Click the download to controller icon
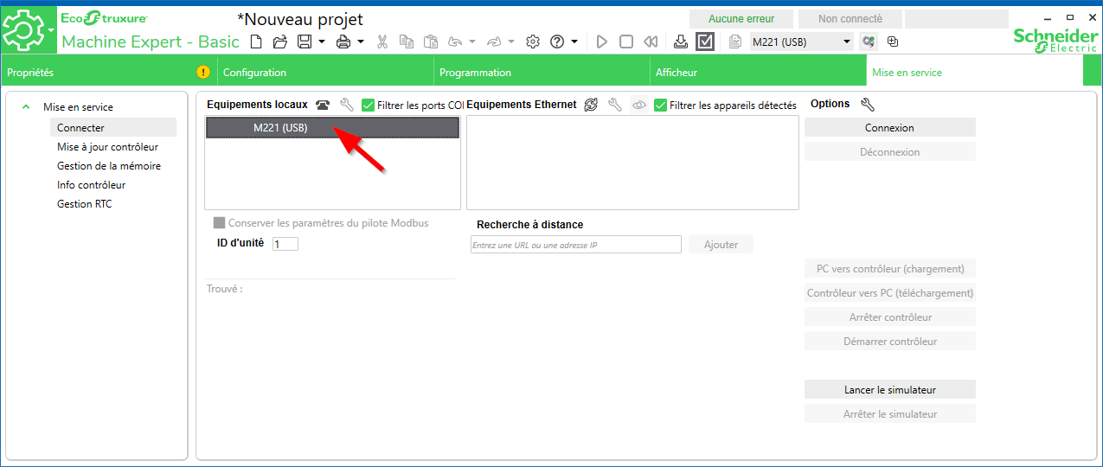This screenshot has height=467, width=1103. (x=681, y=42)
